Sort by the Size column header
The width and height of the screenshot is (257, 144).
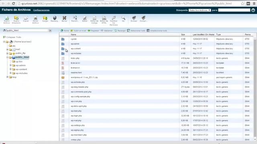pyautogui.click(x=185, y=35)
